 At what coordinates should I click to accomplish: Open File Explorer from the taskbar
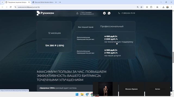pos(82,94)
